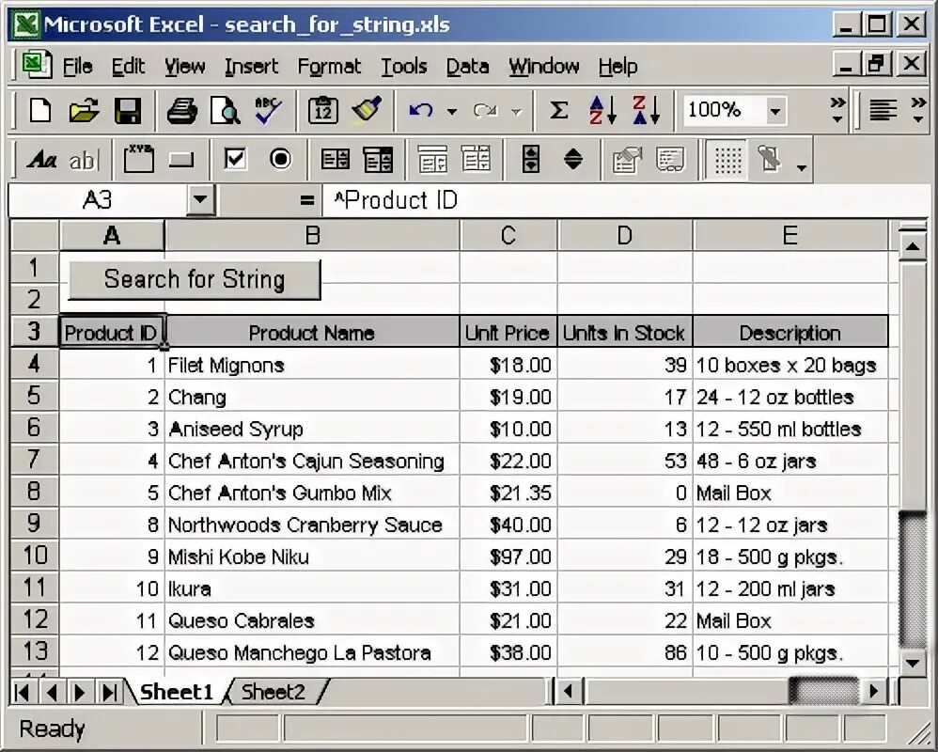Viewport: 938px width, 752px height.
Task: Activate the Format Painter brush
Action: point(367,111)
